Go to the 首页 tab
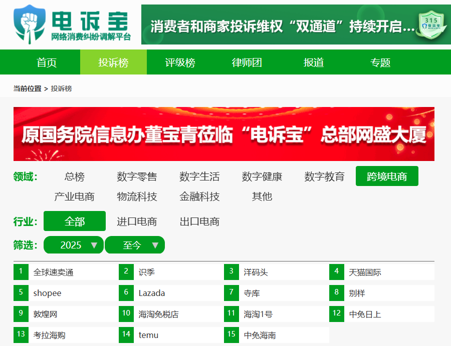Viewport: 451px width, 346px height. pos(47,62)
